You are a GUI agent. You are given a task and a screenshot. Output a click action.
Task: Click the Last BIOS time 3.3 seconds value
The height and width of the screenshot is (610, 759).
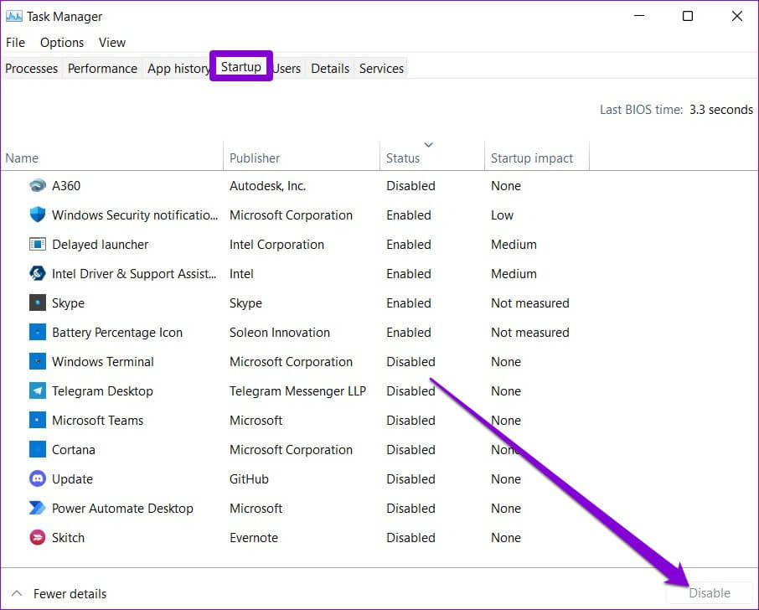[x=720, y=110]
